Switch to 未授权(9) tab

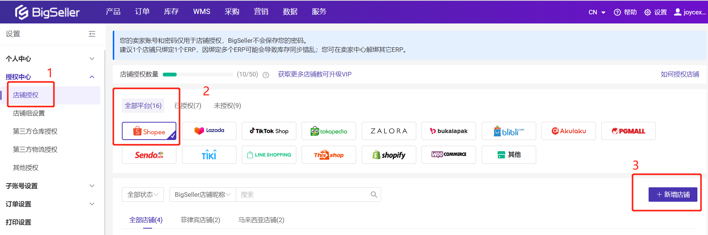tap(227, 106)
